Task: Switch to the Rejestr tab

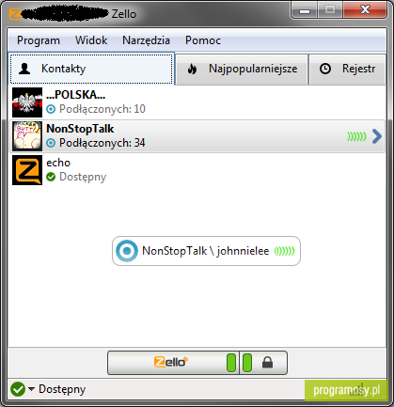Action: click(x=347, y=70)
